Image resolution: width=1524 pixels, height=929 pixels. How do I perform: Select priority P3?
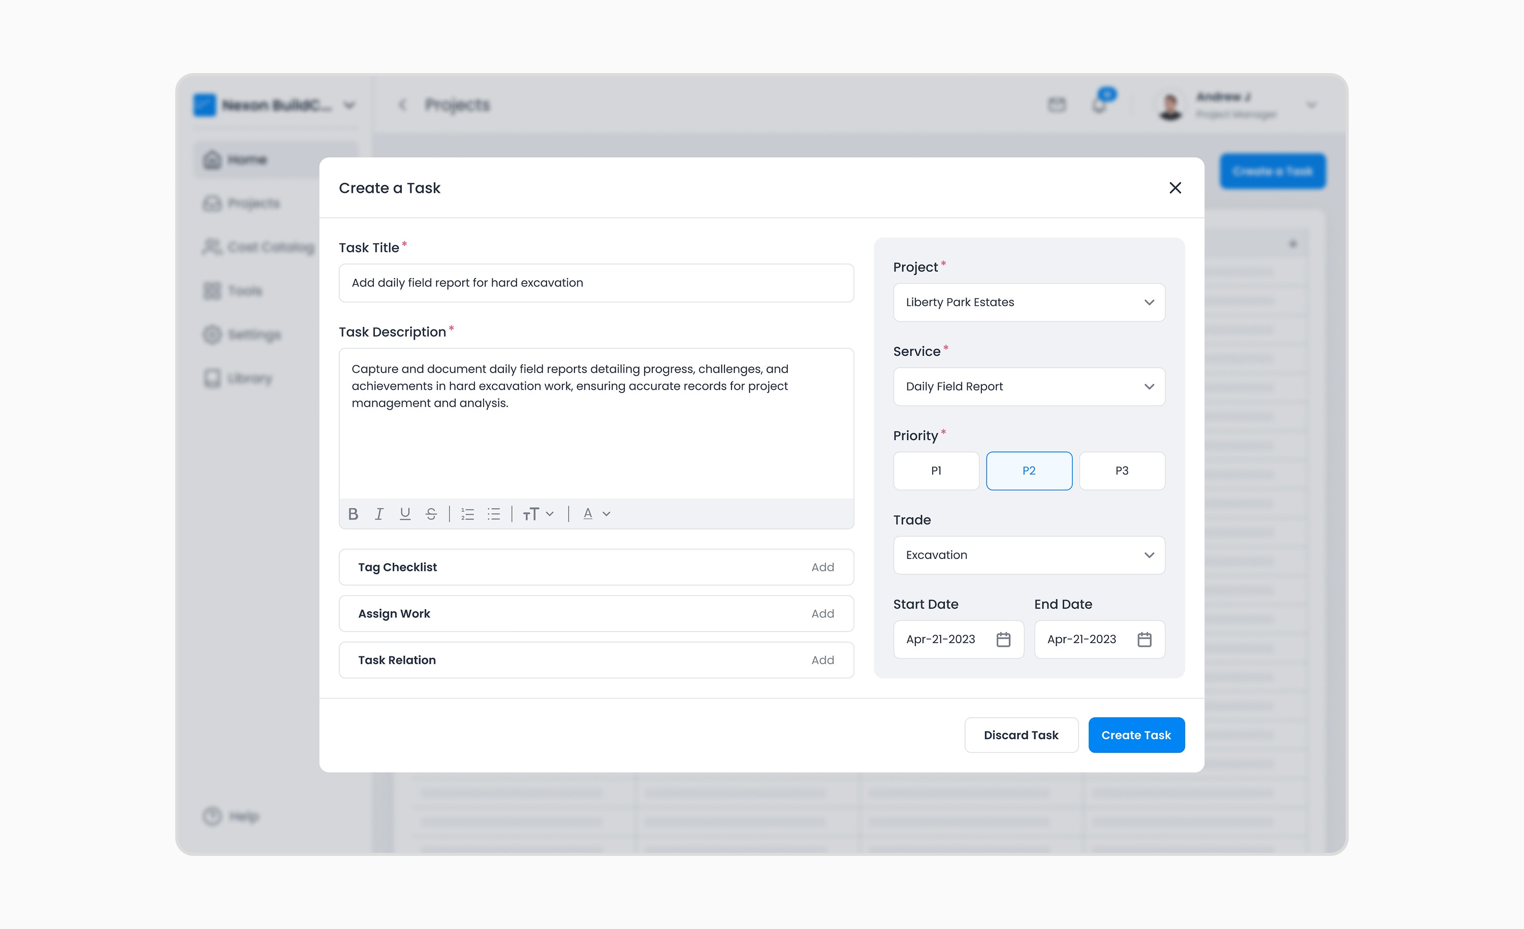(x=1122, y=471)
